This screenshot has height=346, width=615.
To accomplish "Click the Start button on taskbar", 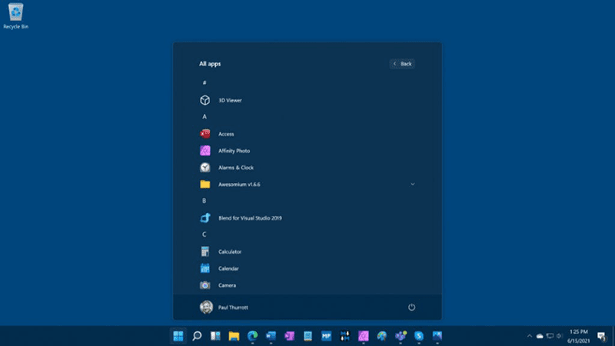I will (x=178, y=336).
